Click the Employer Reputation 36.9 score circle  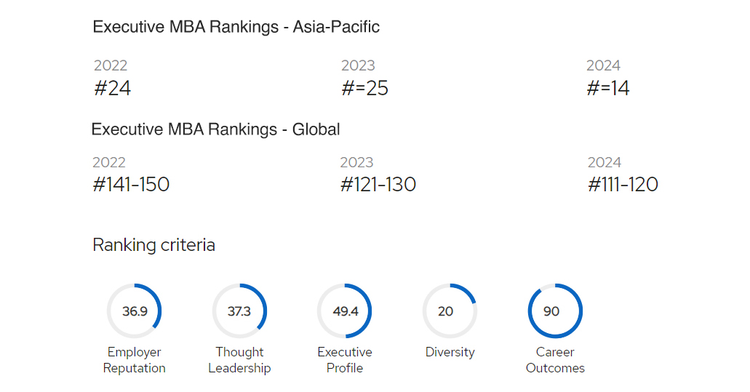click(135, 311)
